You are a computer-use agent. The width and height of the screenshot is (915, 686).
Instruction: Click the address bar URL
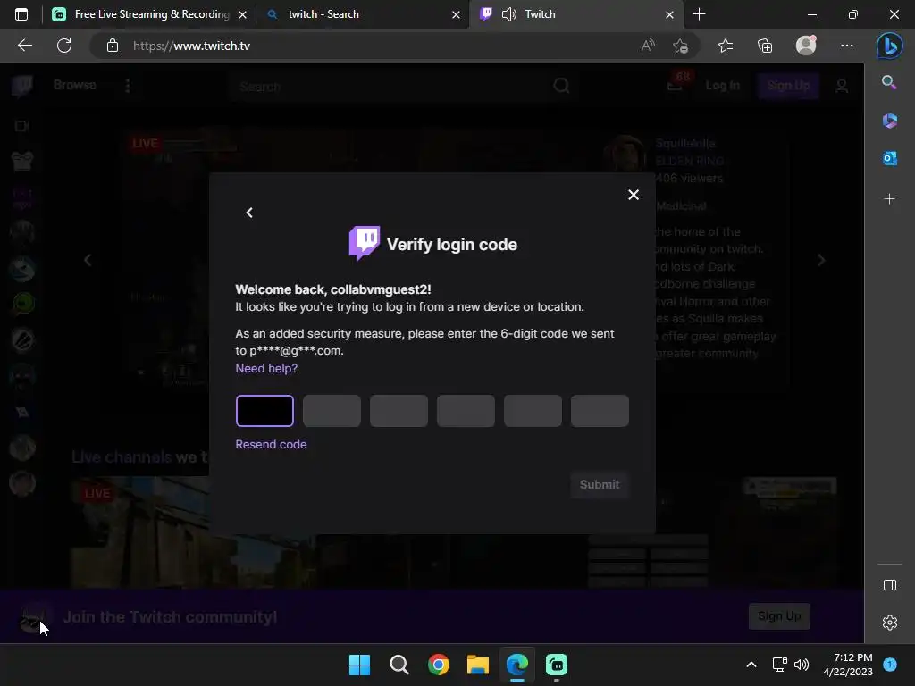(x=191, y=46)
